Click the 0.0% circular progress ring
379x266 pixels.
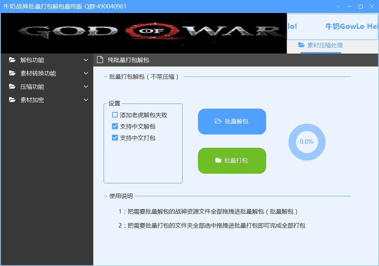pyautogui.click(x=307, y=142)
